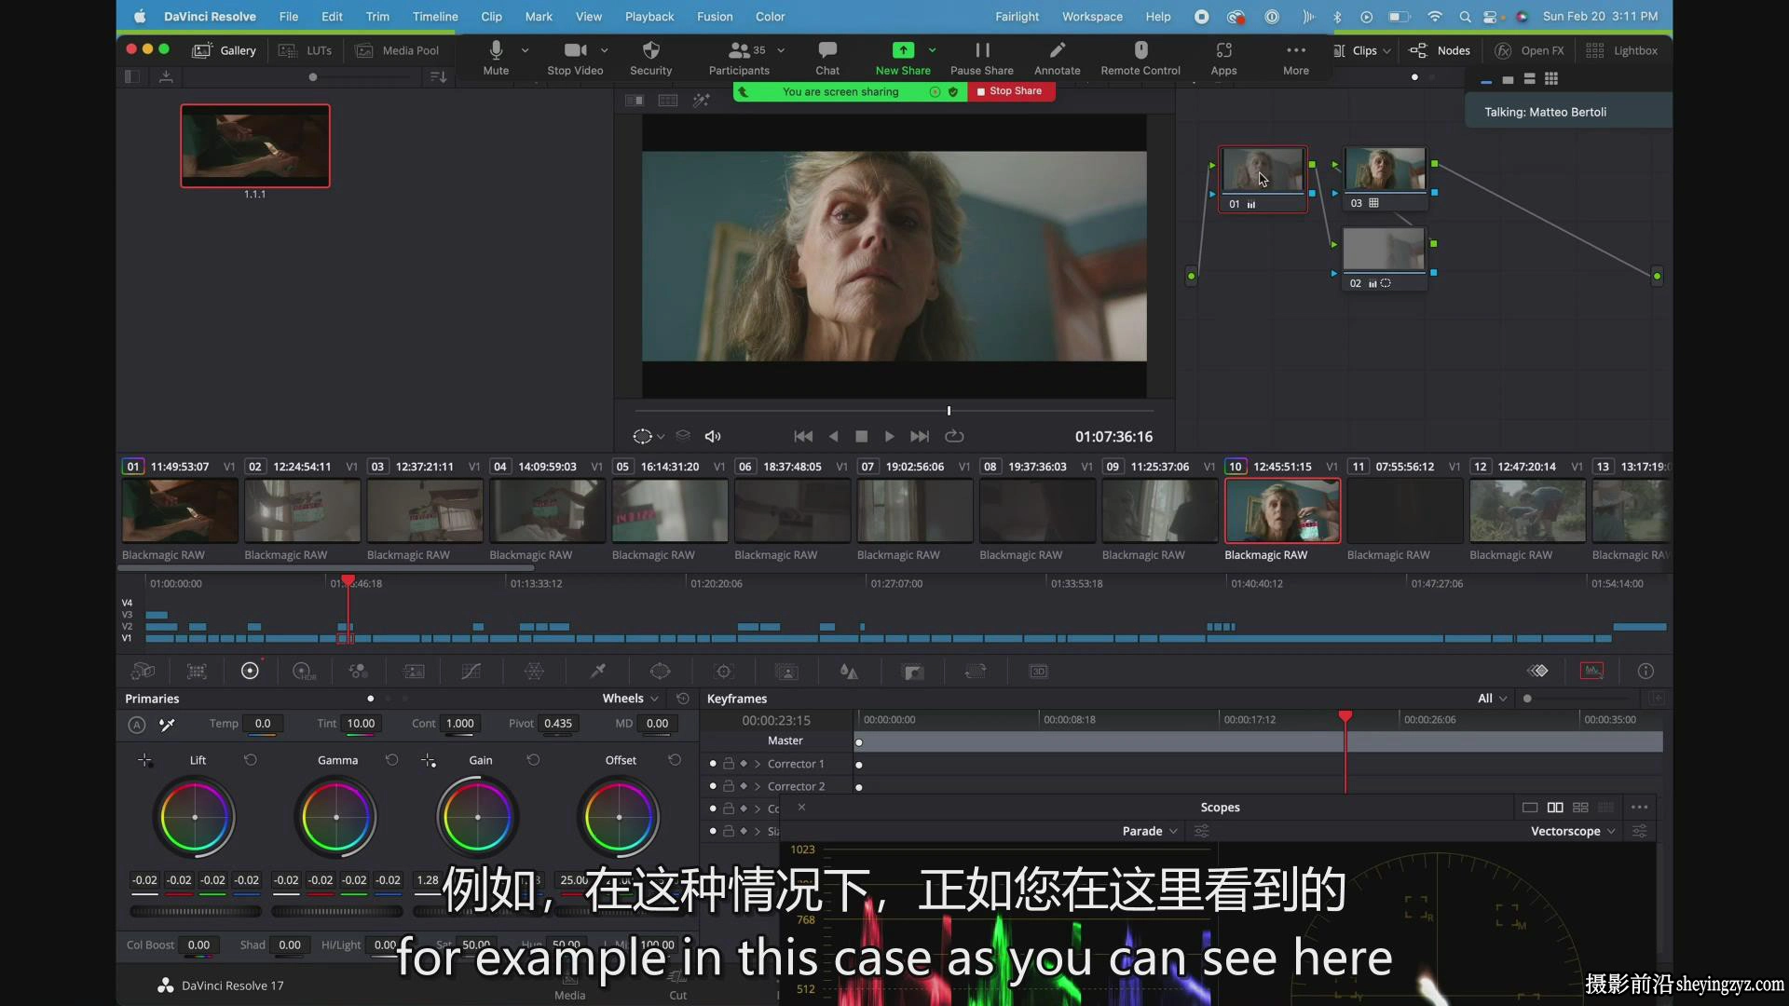Image resolution: width=1789 pixels, height=1006 pixels.
Task: Open the LUTs browser
Action: click(x=306, y=50)
